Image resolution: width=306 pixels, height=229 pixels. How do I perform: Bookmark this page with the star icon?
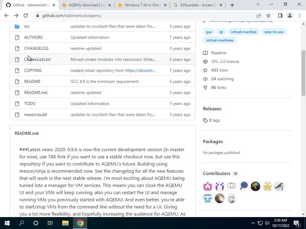coord(268,16)
